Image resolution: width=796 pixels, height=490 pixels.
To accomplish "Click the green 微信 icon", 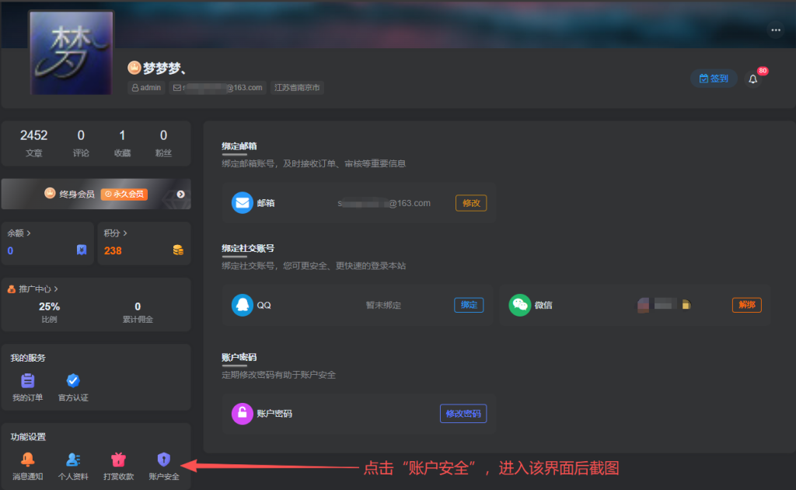I will pos(519,305).
